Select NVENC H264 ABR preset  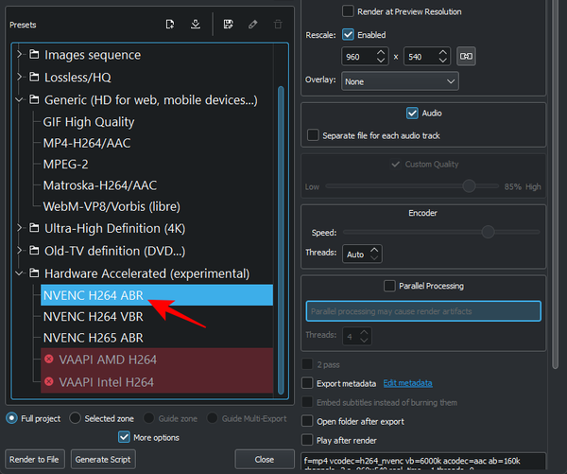coord(157,295)
